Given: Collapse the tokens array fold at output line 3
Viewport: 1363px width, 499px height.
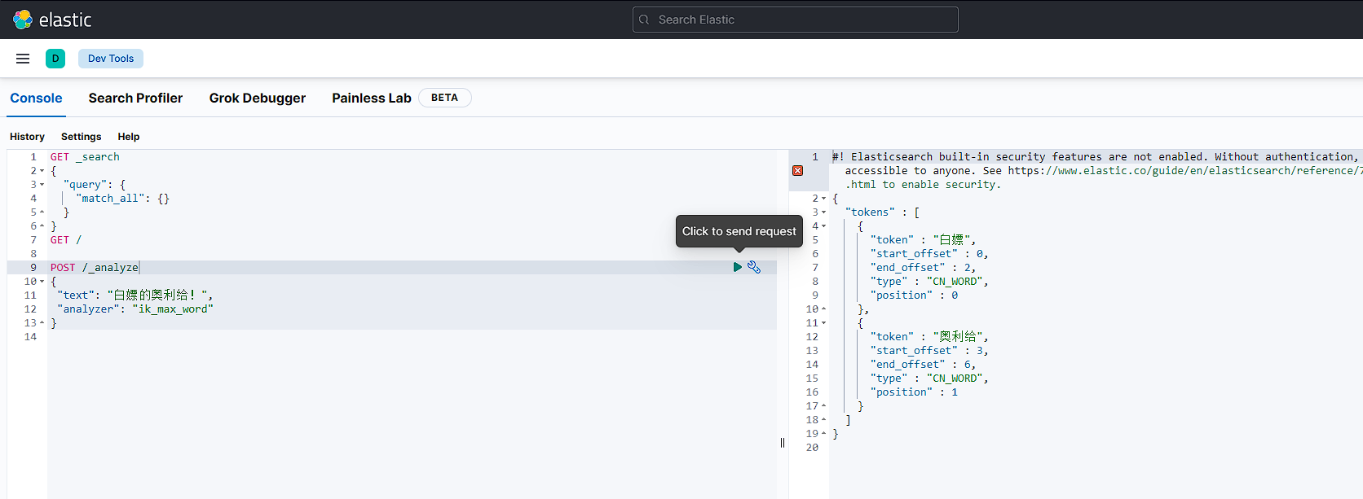Looking at the screenshot, I should (x=824, y=212).
